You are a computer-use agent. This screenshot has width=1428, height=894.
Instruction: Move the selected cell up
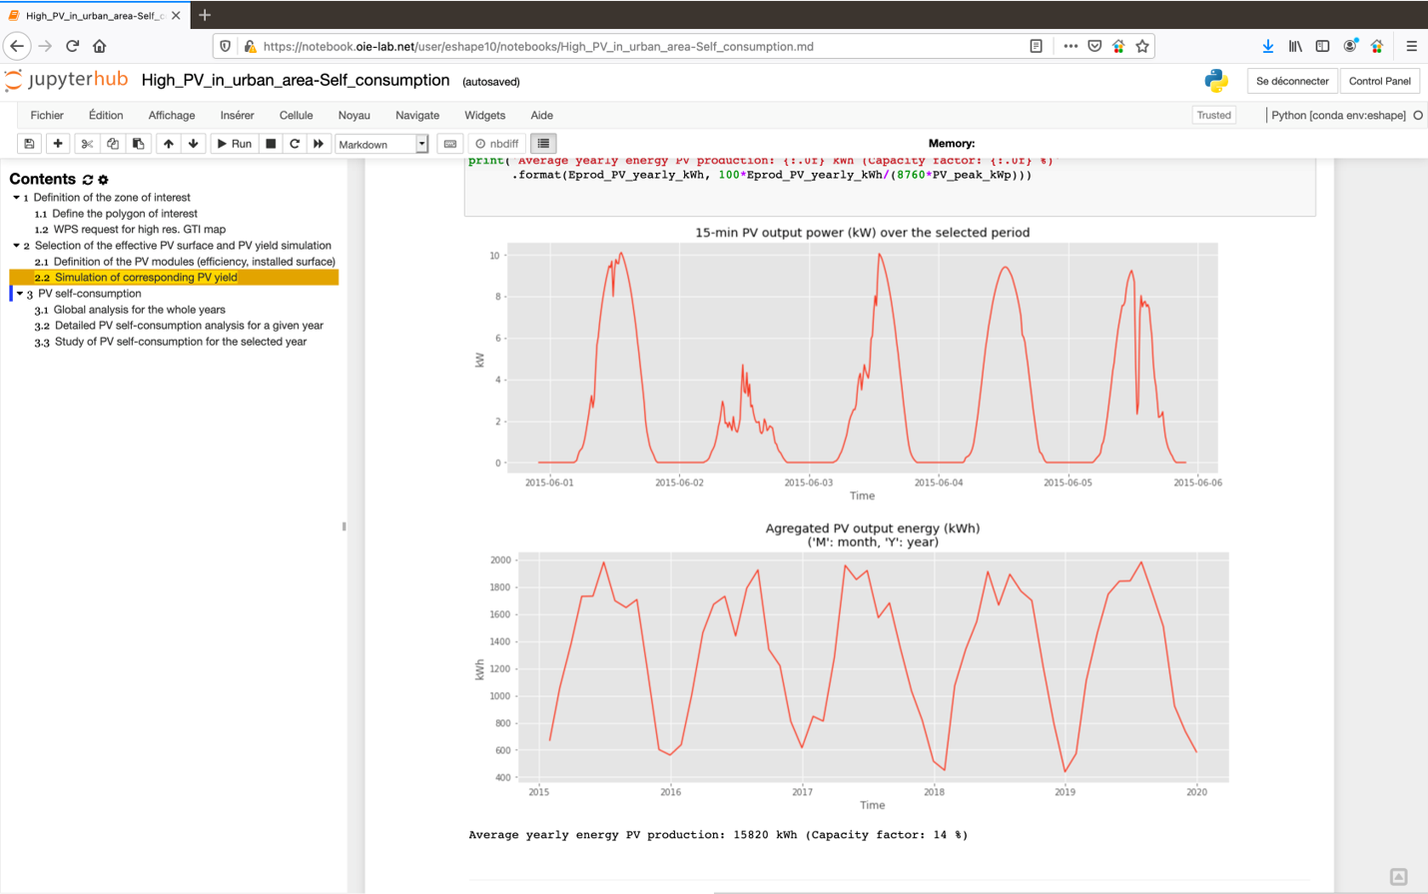coord(167,143)
